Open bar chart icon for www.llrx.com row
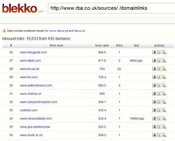The image size is (175, 141). 154,77
